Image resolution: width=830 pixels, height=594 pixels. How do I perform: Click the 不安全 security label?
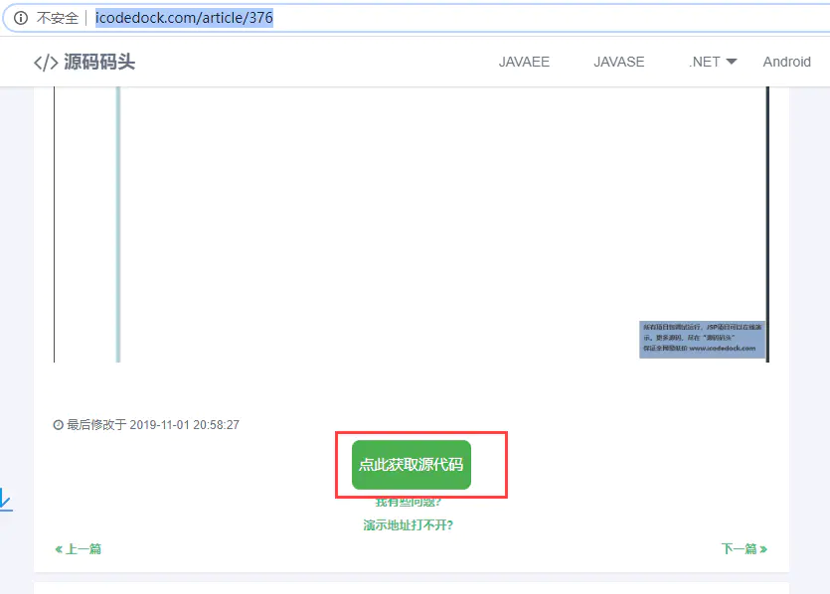(x=58, y=18)
